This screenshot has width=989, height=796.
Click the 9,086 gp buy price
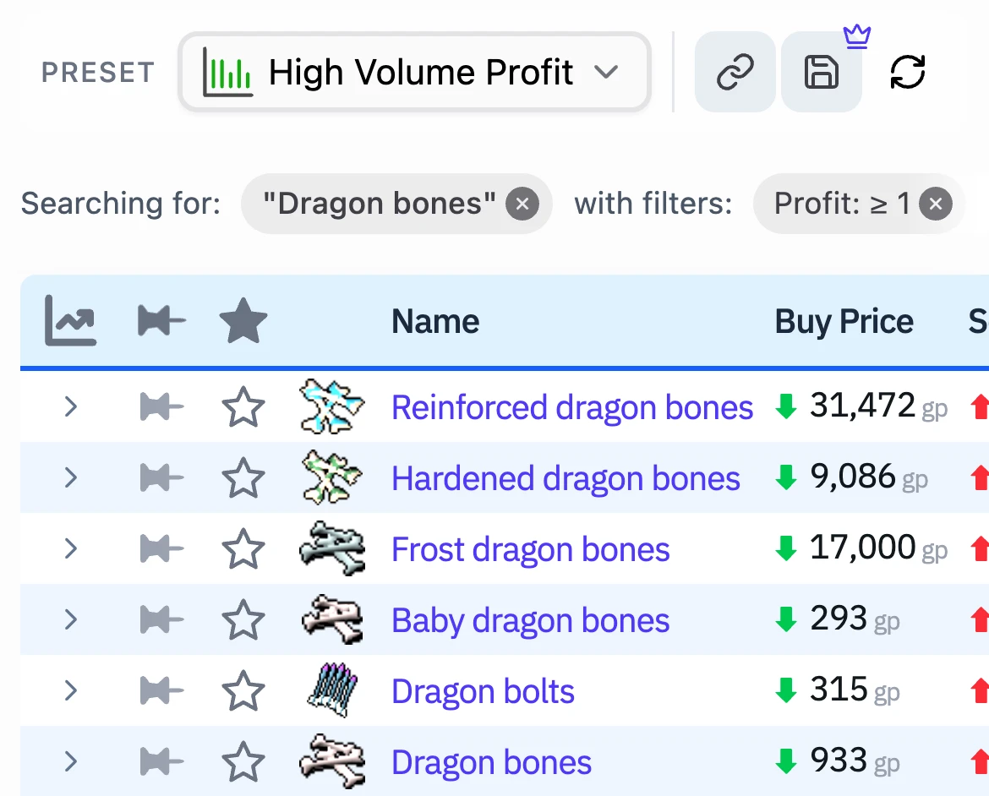click(x=868, y=477)
